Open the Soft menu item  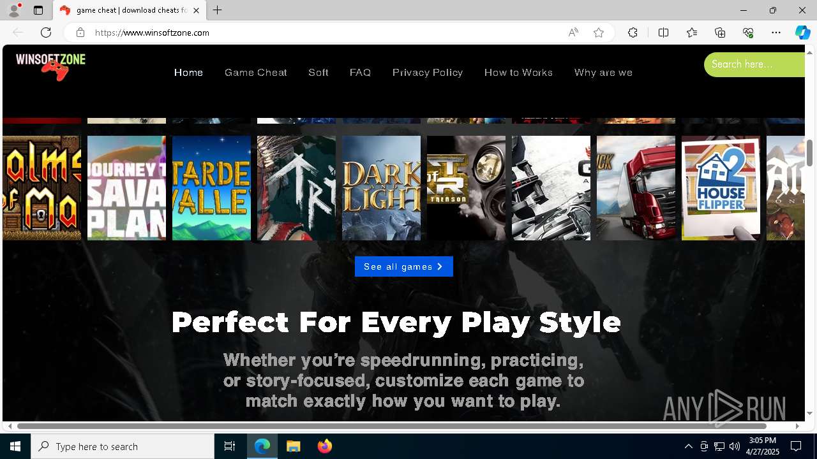(319, 73)
